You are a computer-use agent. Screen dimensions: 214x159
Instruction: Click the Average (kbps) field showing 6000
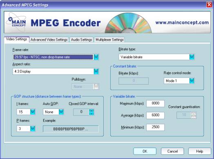(155, 115)
